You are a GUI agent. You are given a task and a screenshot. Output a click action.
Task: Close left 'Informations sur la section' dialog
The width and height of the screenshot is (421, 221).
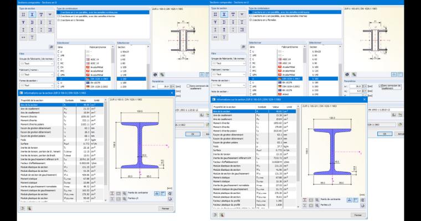click(x=172, y=93)
